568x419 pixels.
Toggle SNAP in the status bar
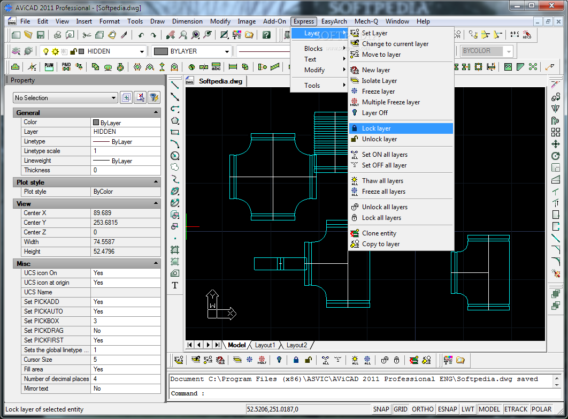(x=381, y=409)
